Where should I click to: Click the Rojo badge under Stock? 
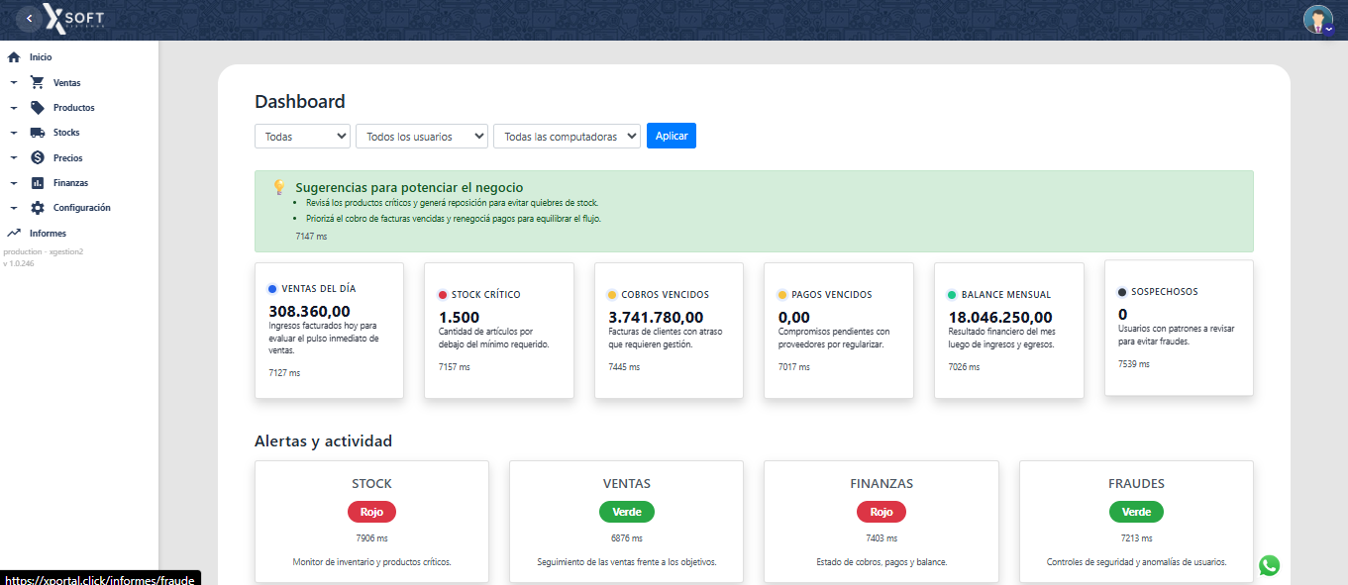pos(371,512)
